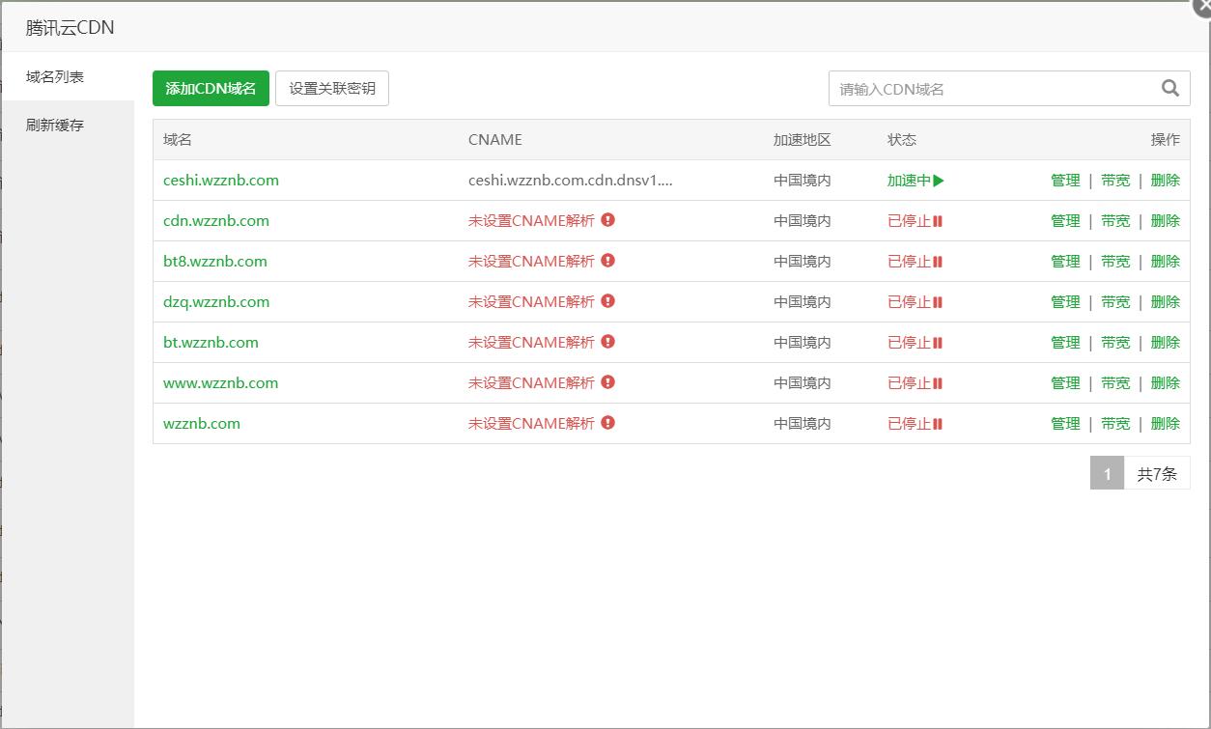Switch to the 刷新缓存 tab
The image size is (1211, 729).
[x=68, y=126]
